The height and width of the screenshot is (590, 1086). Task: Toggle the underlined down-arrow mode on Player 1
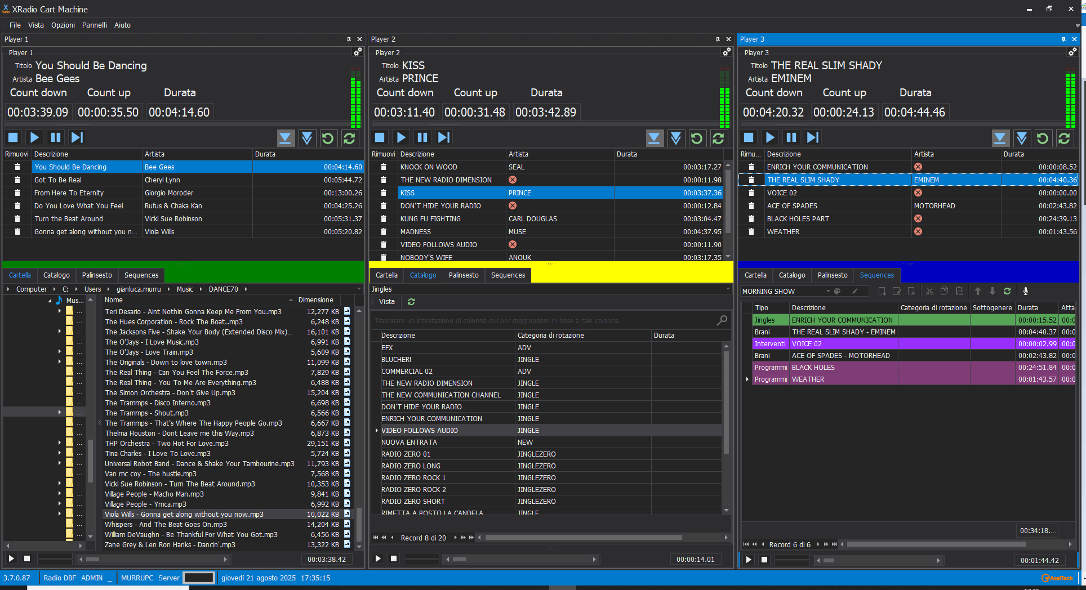click(x=286, y=137)
